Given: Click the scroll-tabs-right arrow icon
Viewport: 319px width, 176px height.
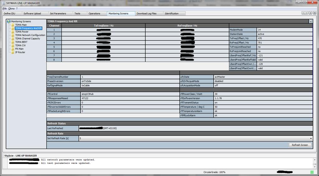Looking at the screenshot, I should [x=306, y=13].
